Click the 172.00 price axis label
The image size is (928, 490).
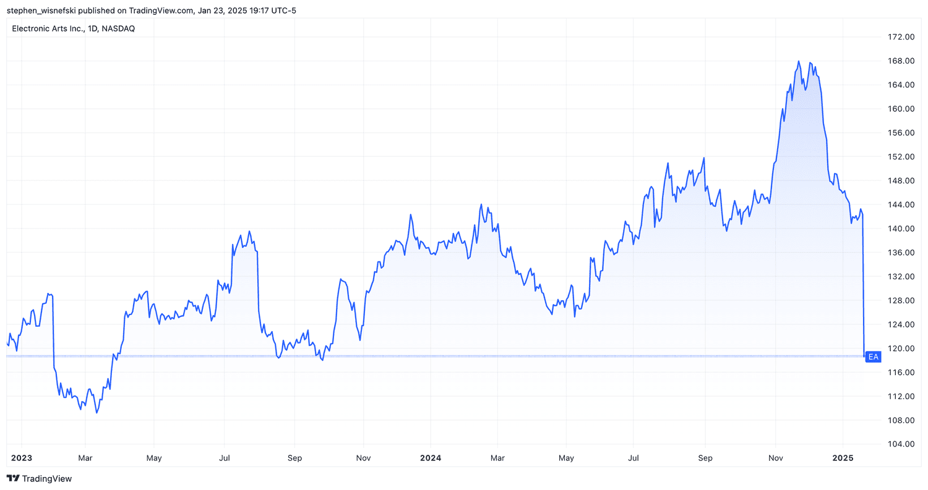click(x=901, y=37)
